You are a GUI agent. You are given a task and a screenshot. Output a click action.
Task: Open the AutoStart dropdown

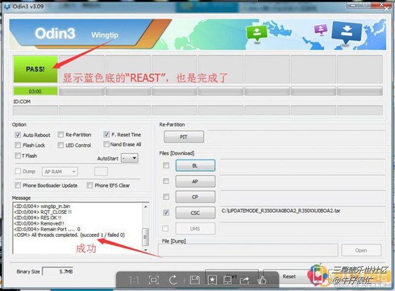click(129, 158)
